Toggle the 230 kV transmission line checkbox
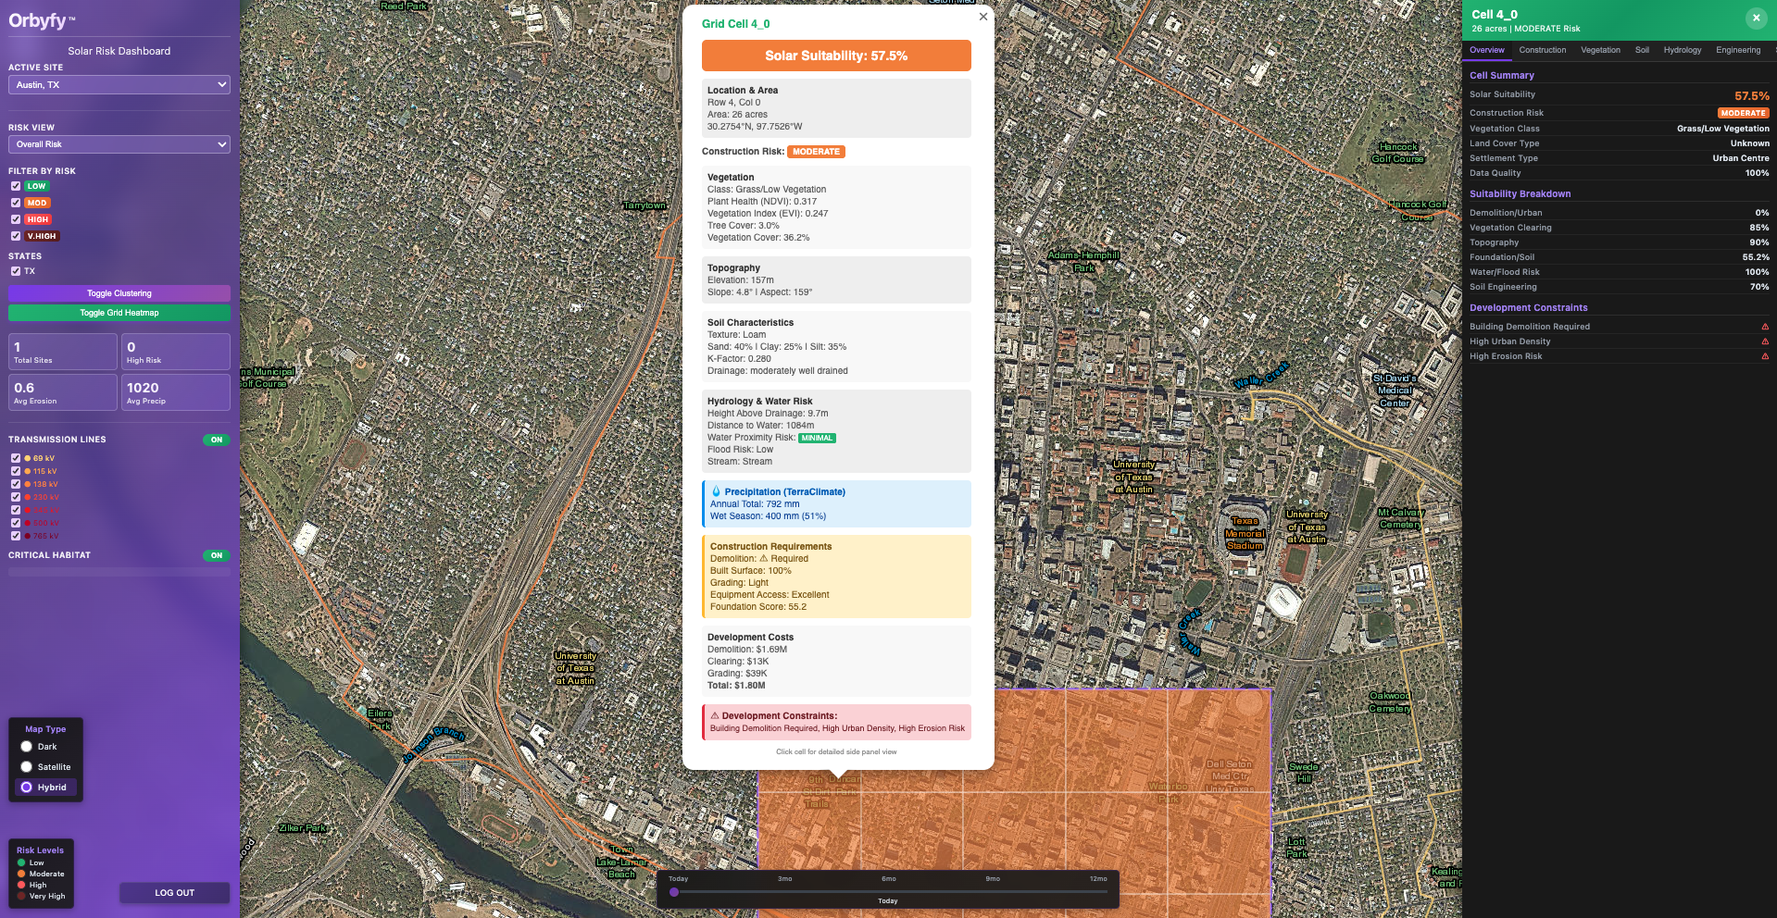 [16, 497]
